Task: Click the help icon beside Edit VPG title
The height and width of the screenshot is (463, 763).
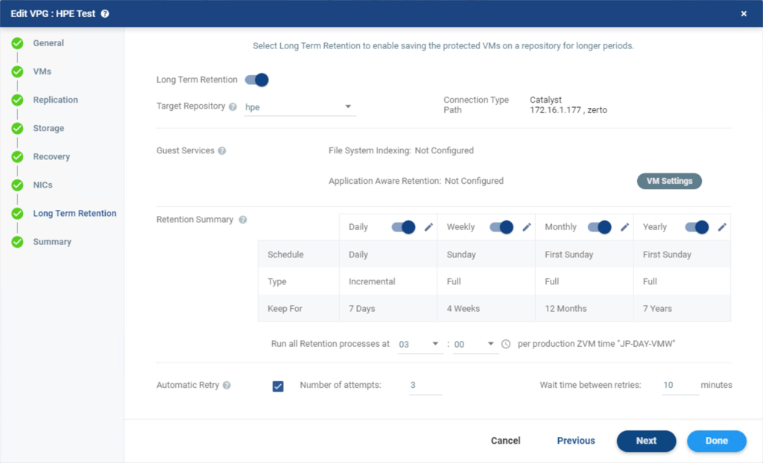Action: click(104, 13)
